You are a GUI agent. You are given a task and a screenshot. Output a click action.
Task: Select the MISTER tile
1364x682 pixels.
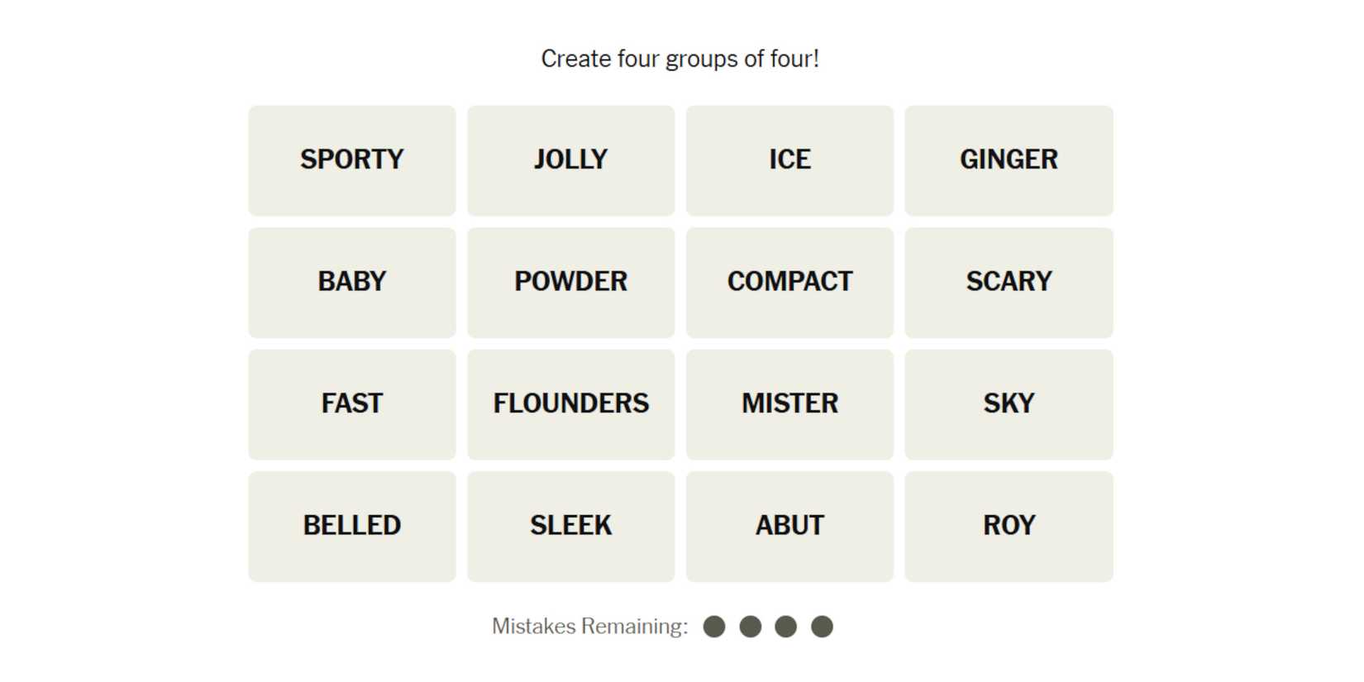789,404
